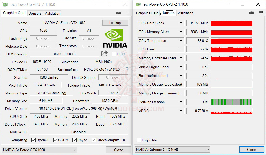Switch to the Sensors tab in the left window
The width and height of the screenshot is (266, 155).
coord(35,13)
